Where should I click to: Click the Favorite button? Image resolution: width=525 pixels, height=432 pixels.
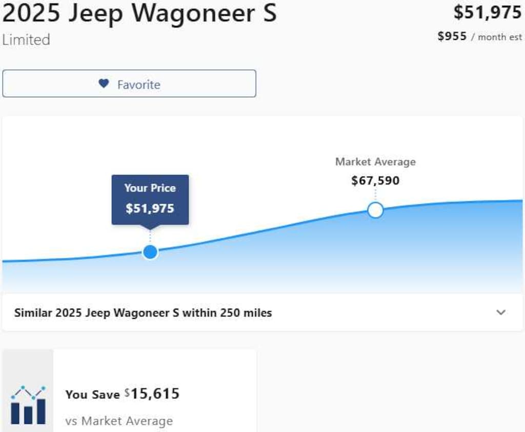[129, 83]
